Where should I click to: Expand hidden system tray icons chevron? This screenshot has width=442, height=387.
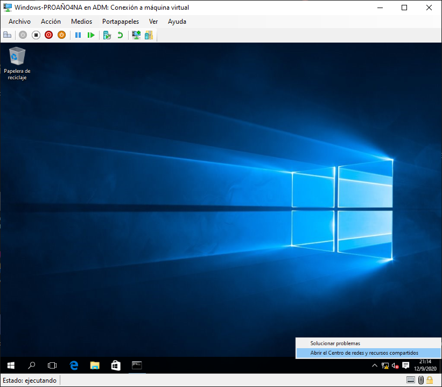tap(375, 365)
